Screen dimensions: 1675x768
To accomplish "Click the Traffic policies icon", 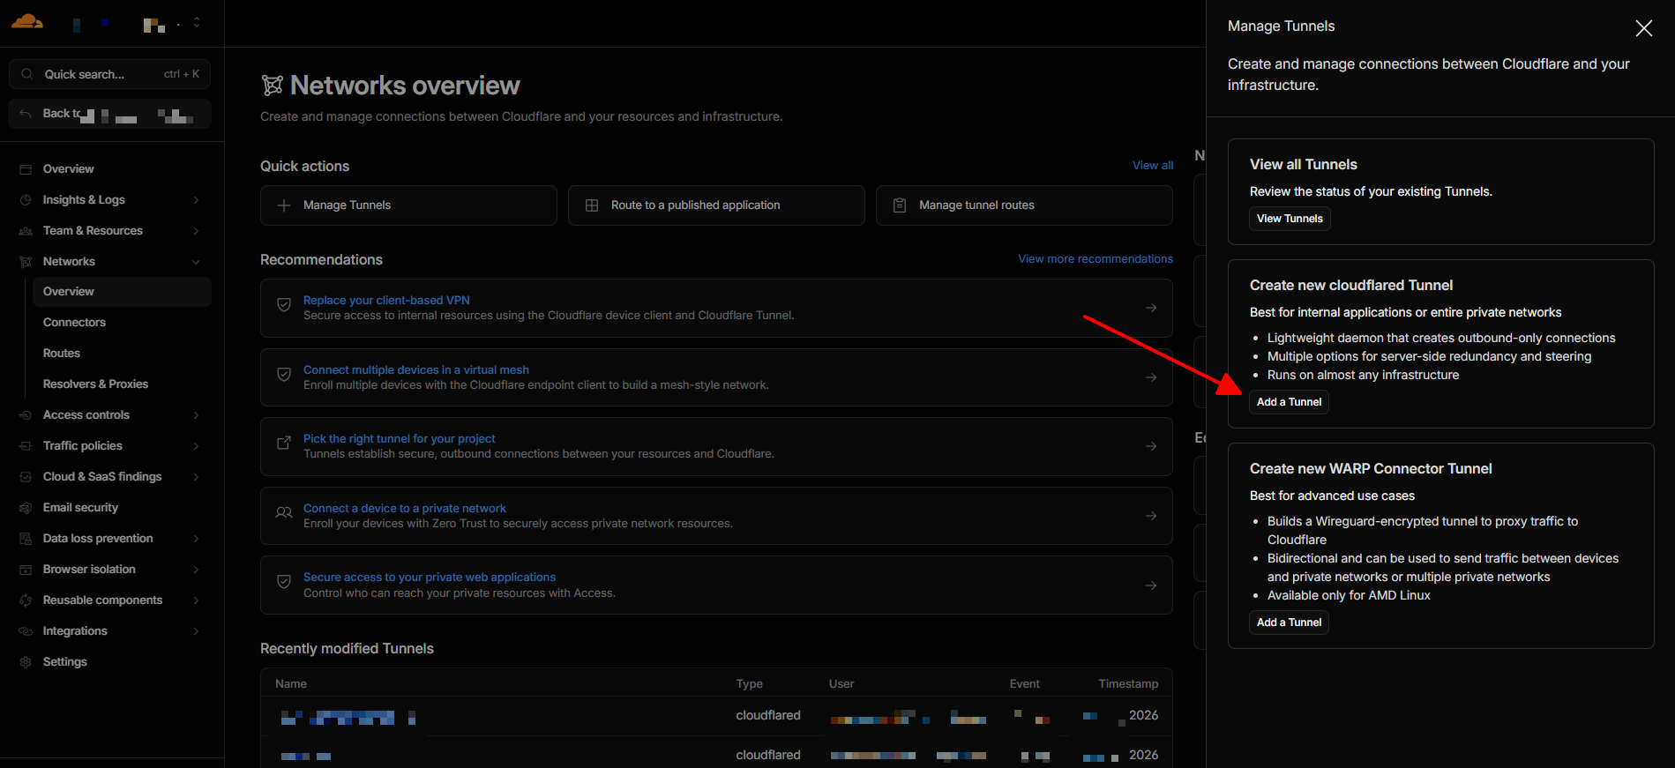I will coord(26,446).
